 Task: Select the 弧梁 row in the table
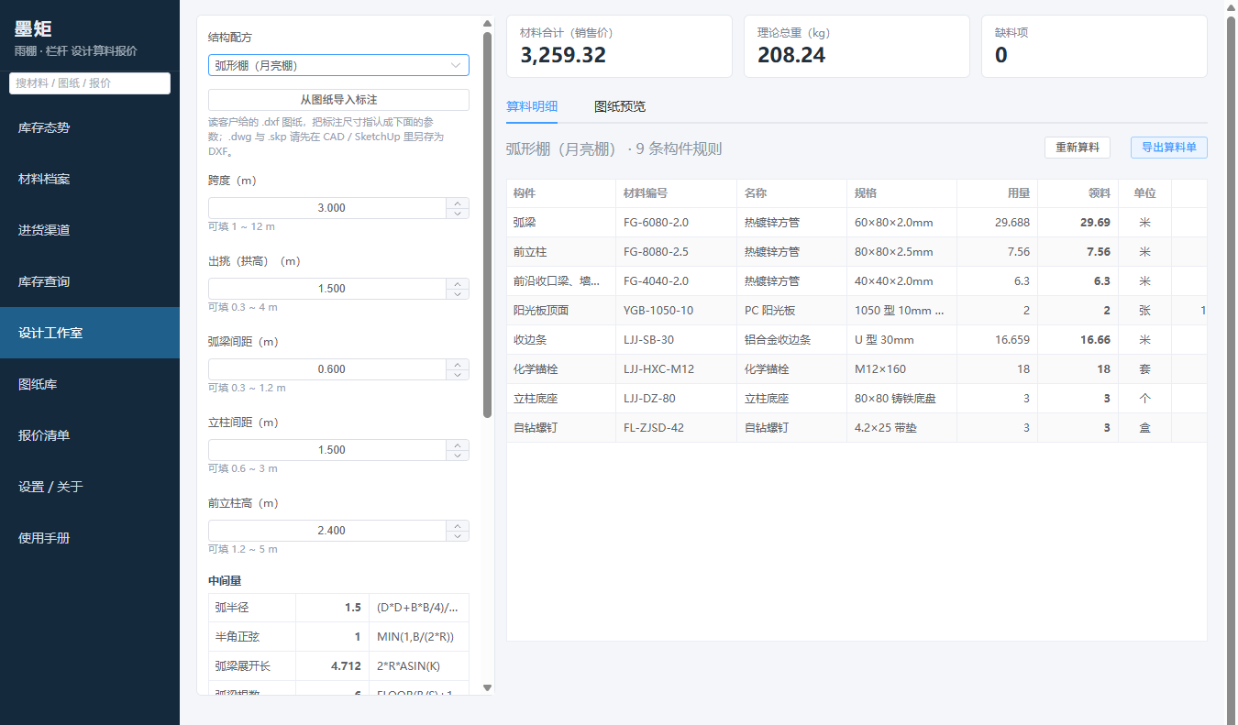point(857,223)
